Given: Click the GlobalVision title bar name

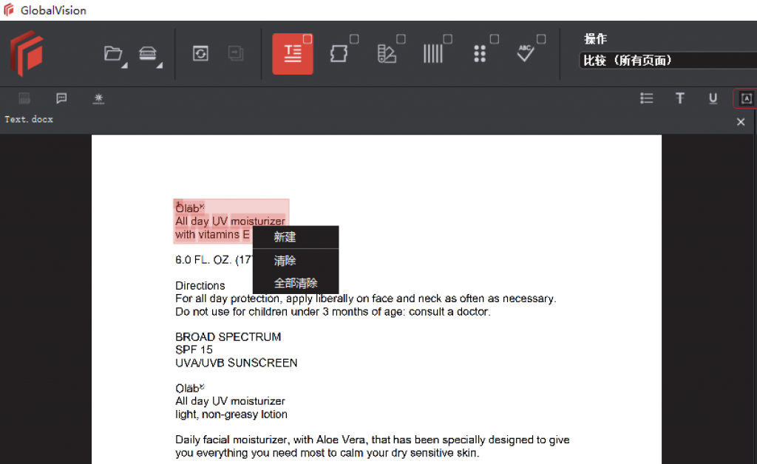Looking at the screenshot, I should point(53,10).
